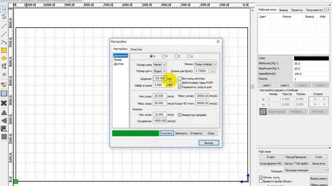
Task: Select the lower diagonal line tool
Action: 4,34
